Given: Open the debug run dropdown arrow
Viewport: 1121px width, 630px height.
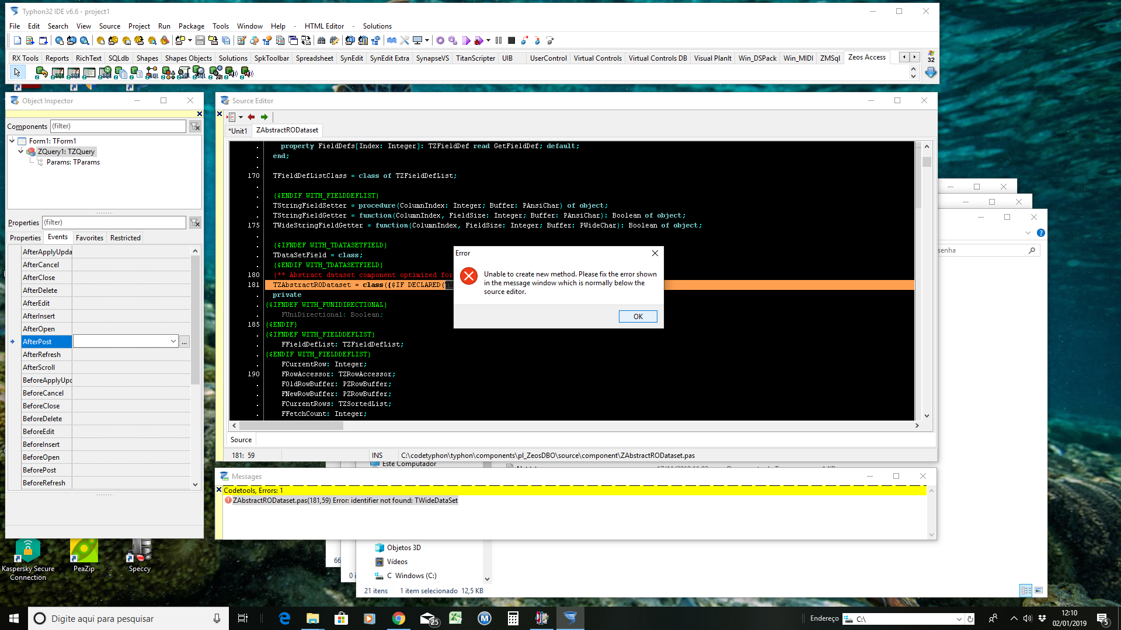Looking at the screenshot, I should point(488,41).
